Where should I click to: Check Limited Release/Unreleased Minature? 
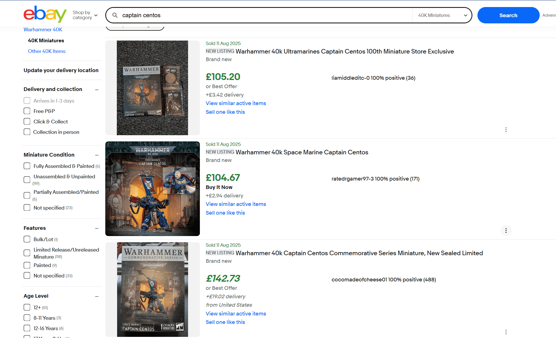pyautogui.click(x=27, y=253)
